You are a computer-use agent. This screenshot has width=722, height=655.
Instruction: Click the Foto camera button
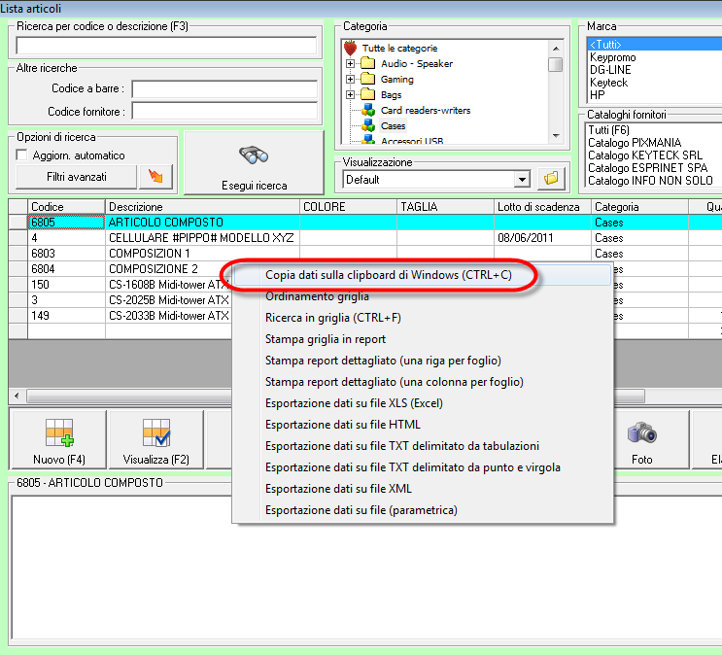pos(642,440)
